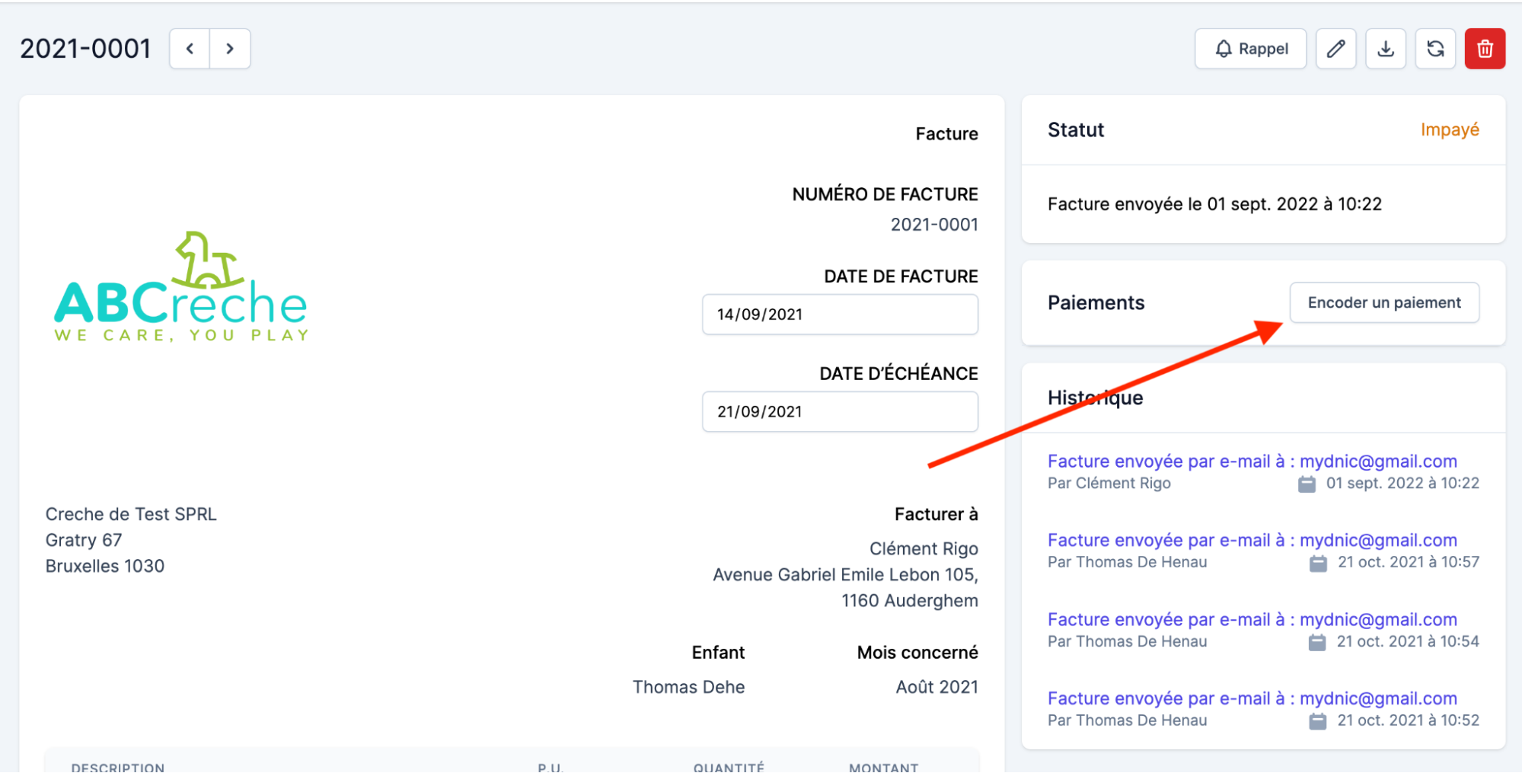Click the Rappel reminder button
Screen dimensions: 1522x773
coord(1250,49)
